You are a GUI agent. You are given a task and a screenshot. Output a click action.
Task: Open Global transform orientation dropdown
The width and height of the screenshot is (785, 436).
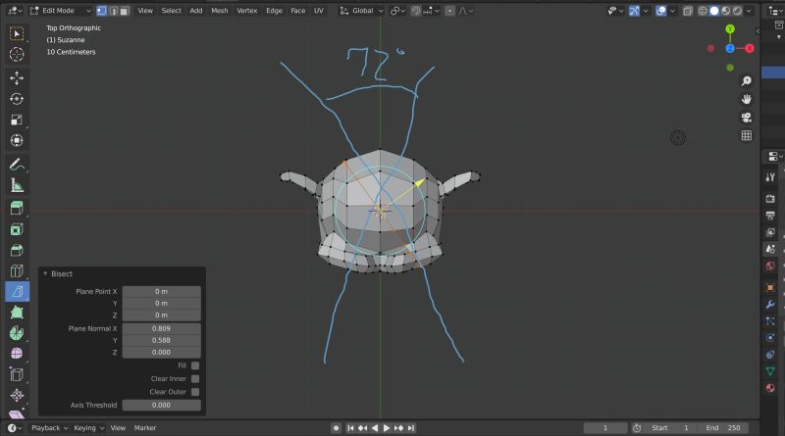pos(361,11)
